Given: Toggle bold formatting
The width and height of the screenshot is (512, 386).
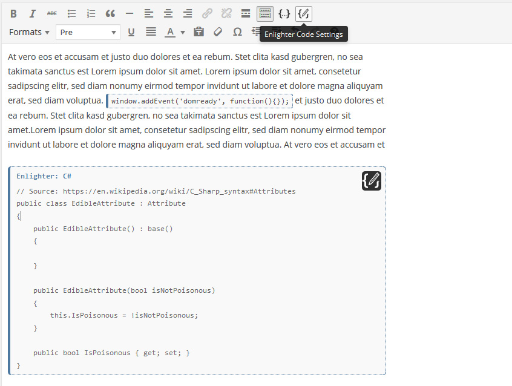Looking at the screenshot, I should (13, 13).
